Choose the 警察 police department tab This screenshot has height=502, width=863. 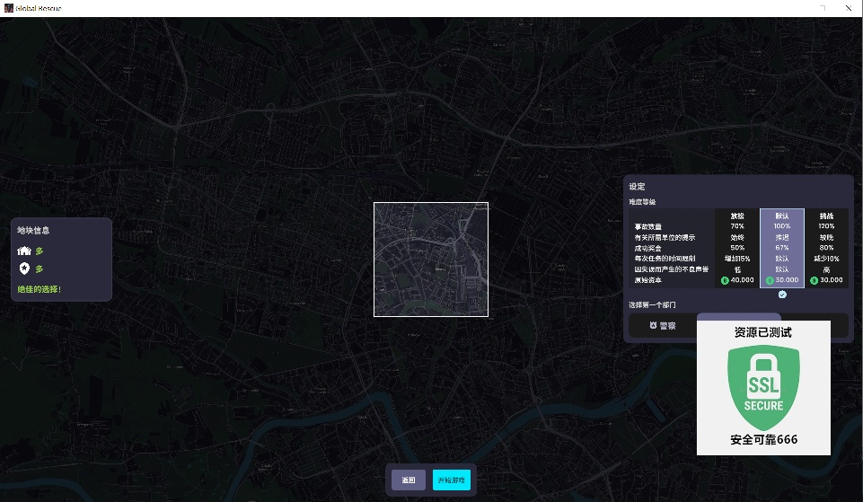pyautogui.click(x=663, y=326)
